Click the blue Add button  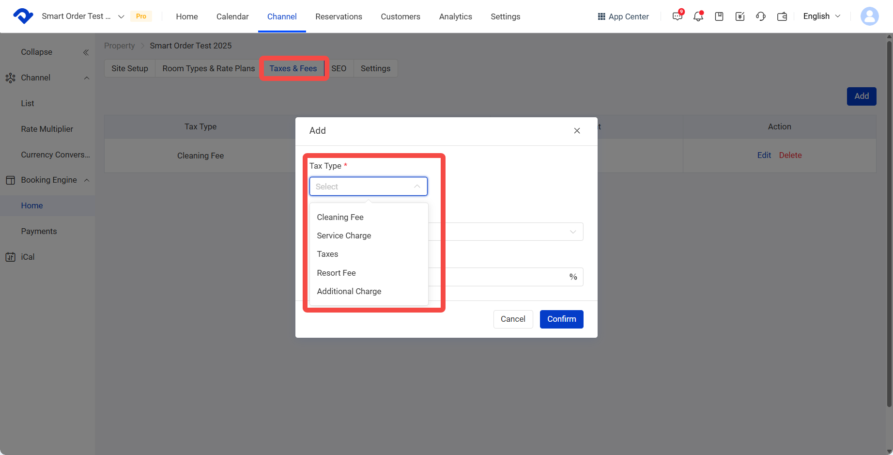pyautogui.click(x=861, y=96)
